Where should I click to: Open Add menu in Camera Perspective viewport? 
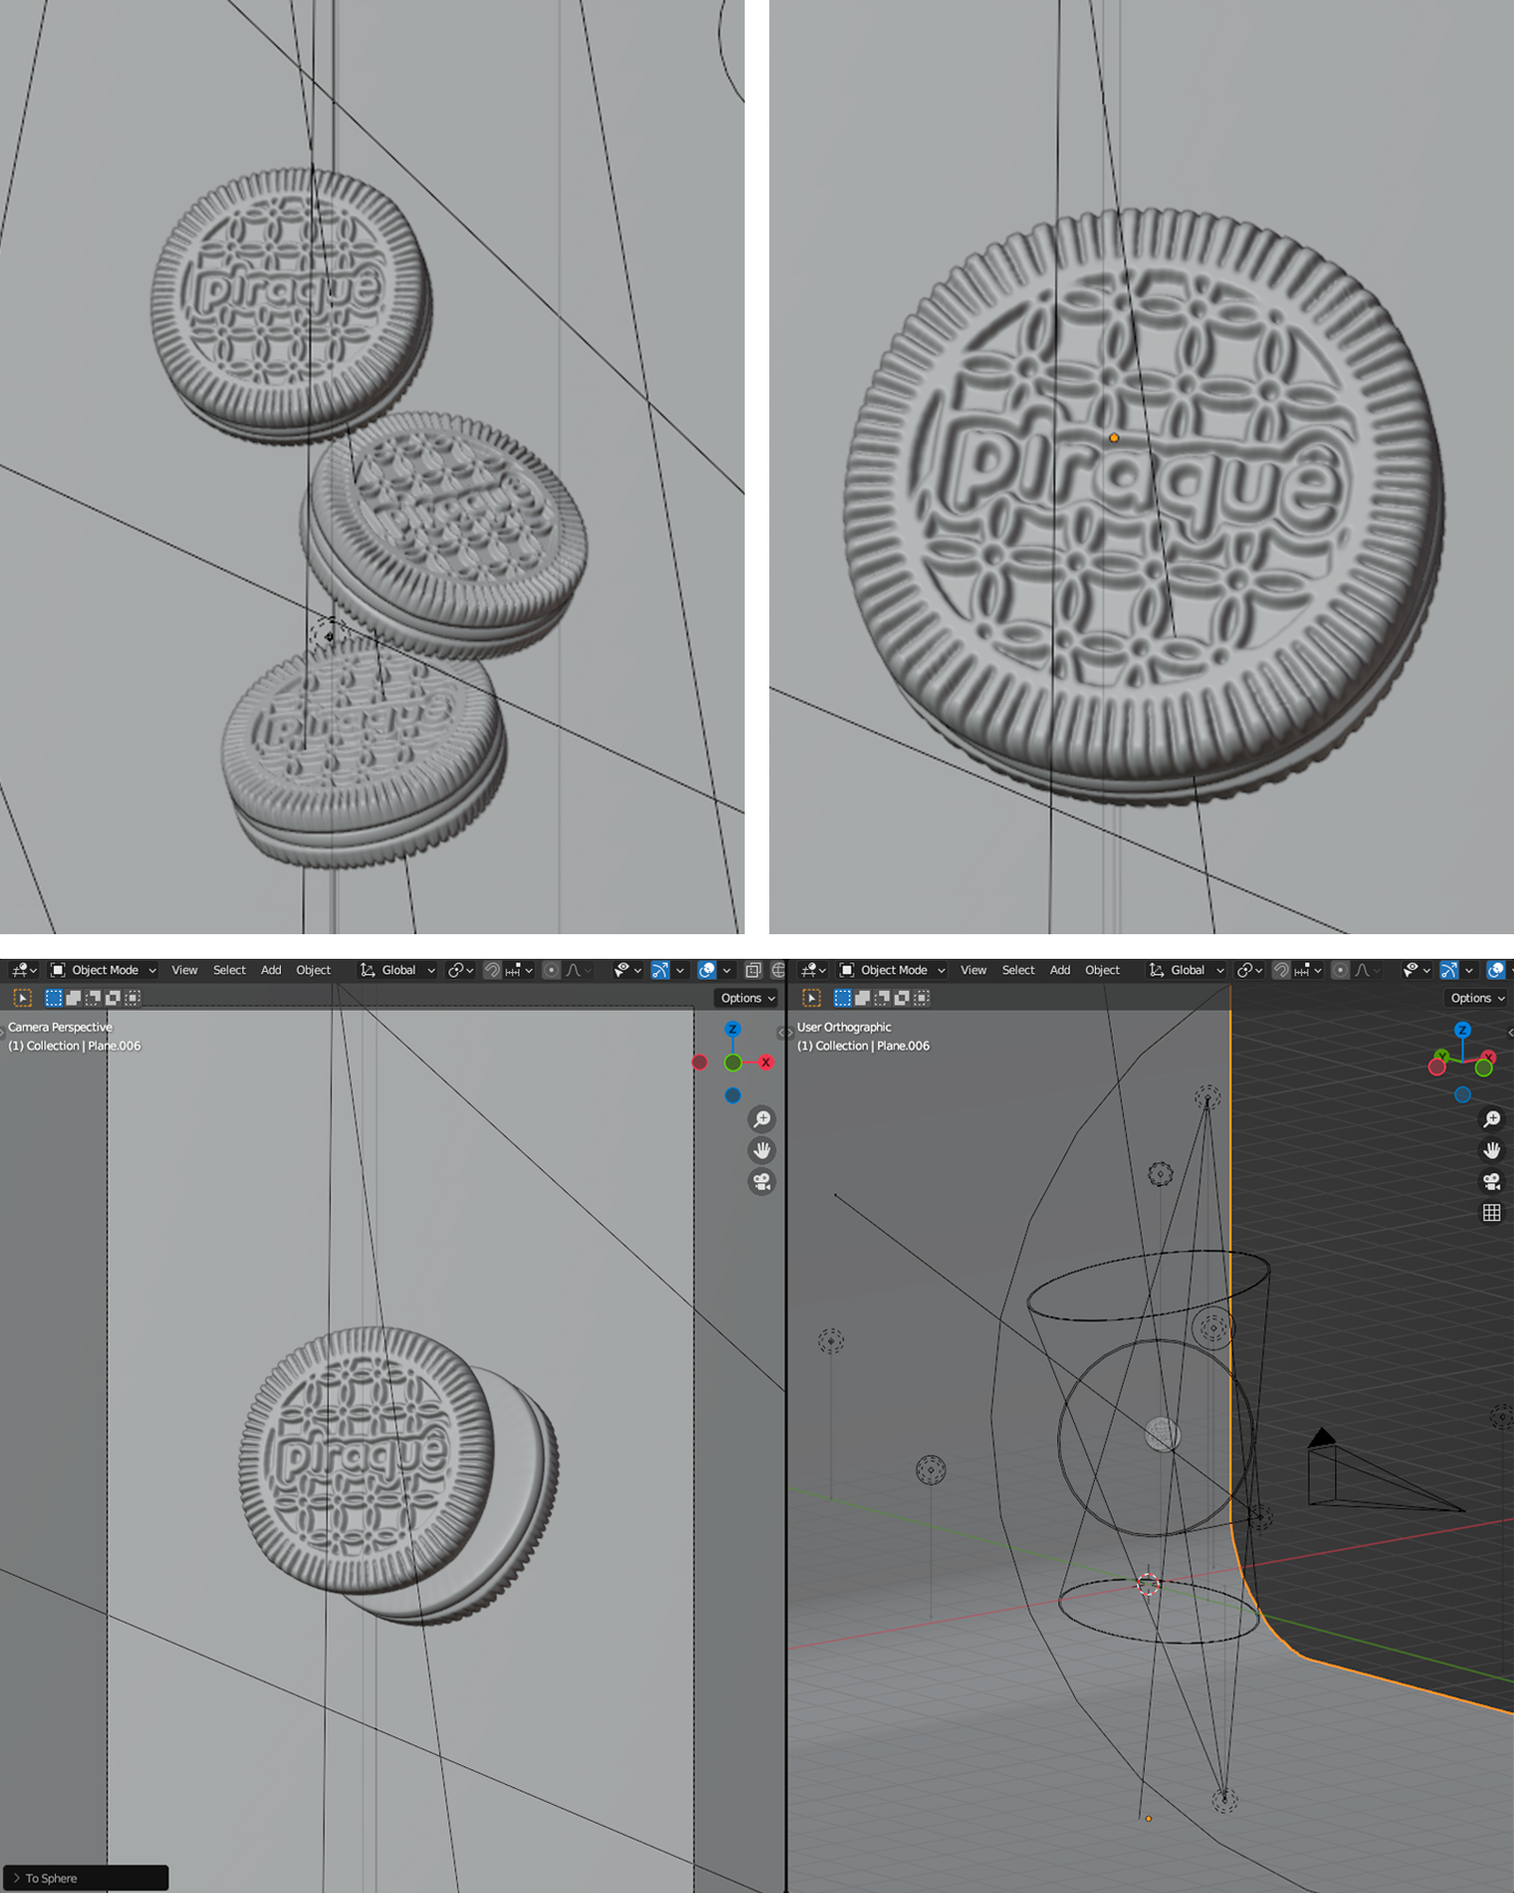tap(271, 970)
